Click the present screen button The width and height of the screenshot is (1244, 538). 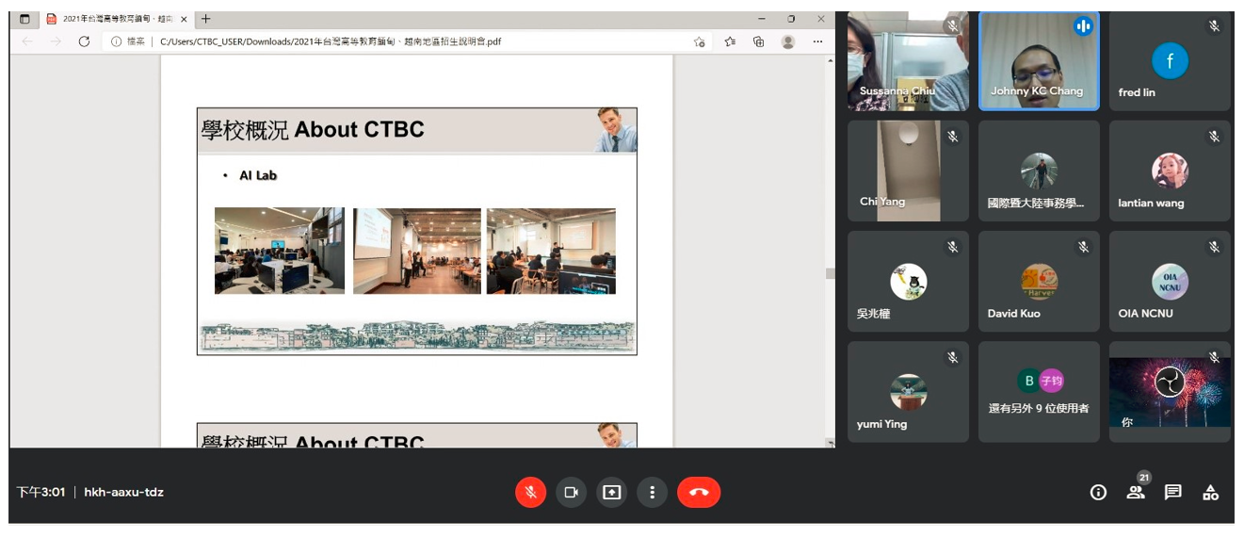(611, 492)
